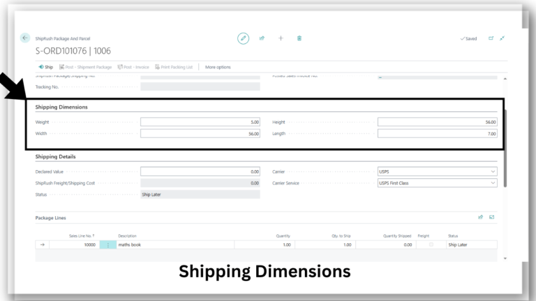Click the scroll up arrow of the page
This screenshot has width=536, height=301.
click(505, 79)
